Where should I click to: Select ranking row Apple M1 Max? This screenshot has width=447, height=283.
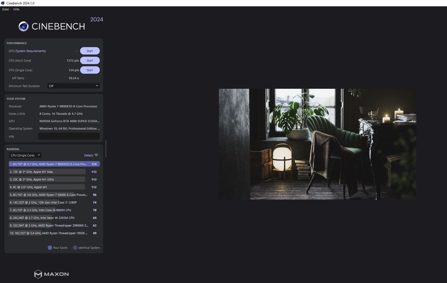click(54, 172)
